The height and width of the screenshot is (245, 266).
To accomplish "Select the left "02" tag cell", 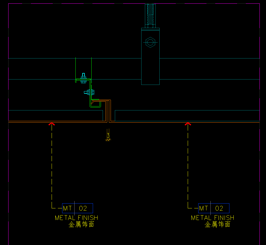I will pyautogui.click(x=83, y=208).
